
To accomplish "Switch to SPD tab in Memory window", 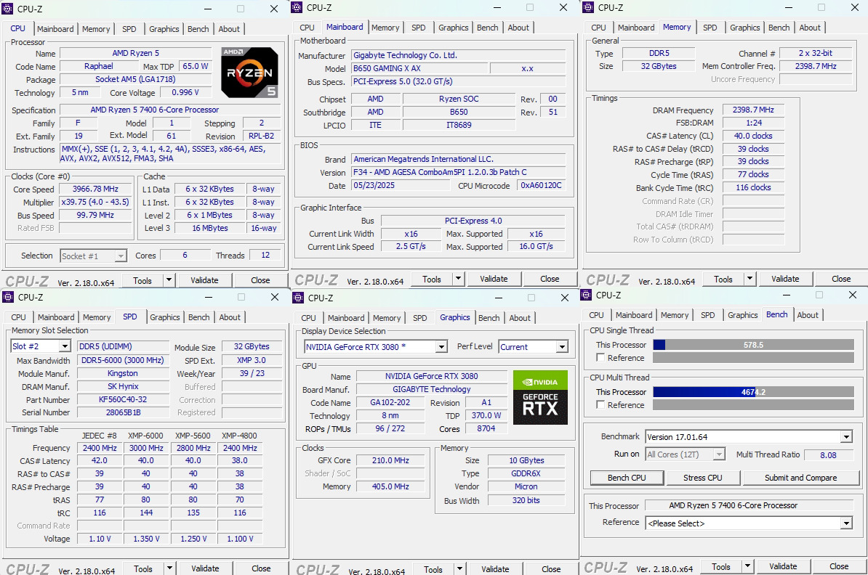I will (x=710, y=28).
